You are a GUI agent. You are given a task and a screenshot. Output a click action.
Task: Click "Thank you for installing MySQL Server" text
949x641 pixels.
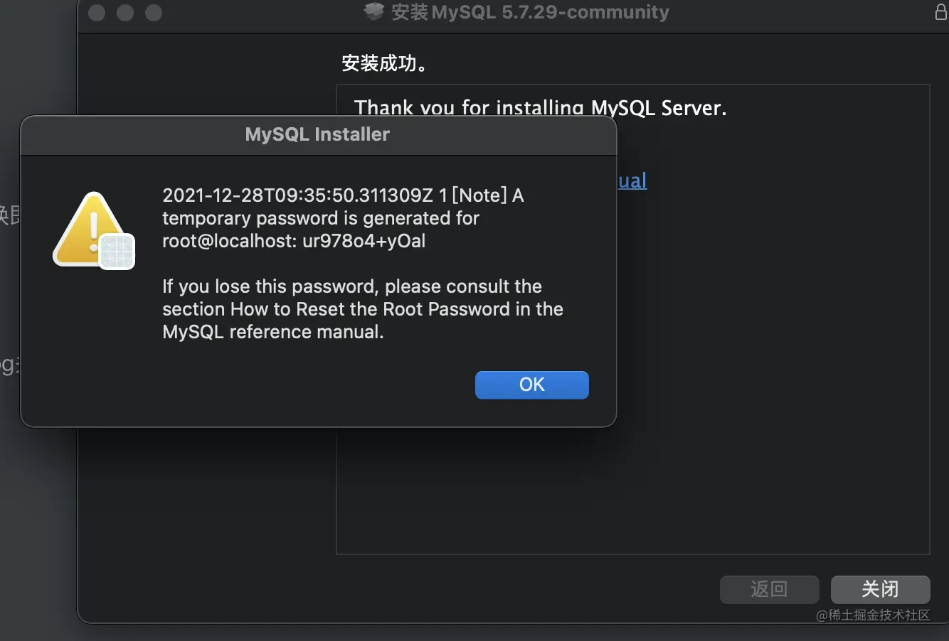[540, 108]
